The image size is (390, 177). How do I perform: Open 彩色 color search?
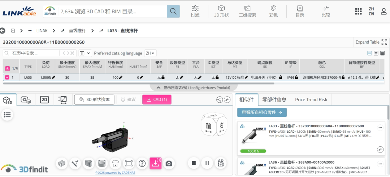click(273, 11)
